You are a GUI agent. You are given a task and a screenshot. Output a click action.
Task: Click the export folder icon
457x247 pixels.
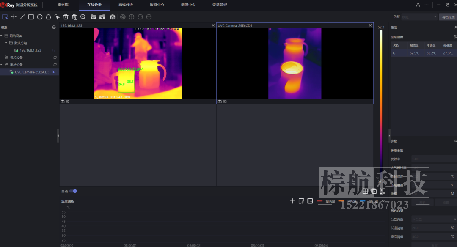click(x=102, y=17)
